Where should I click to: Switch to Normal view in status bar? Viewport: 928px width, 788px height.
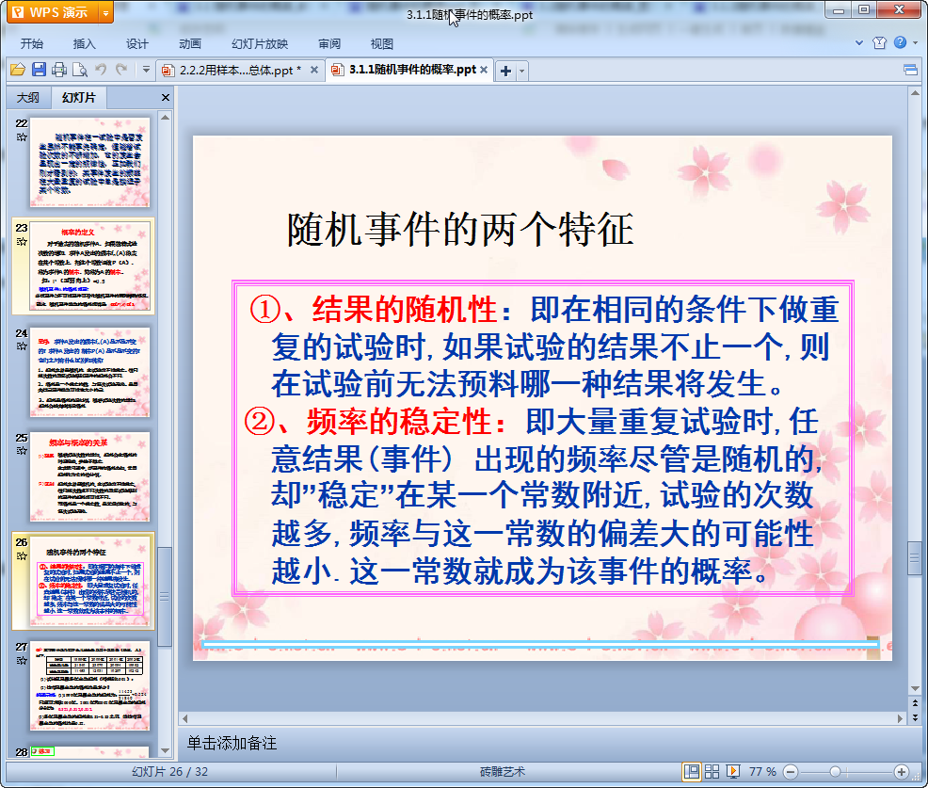coord(691,771)
